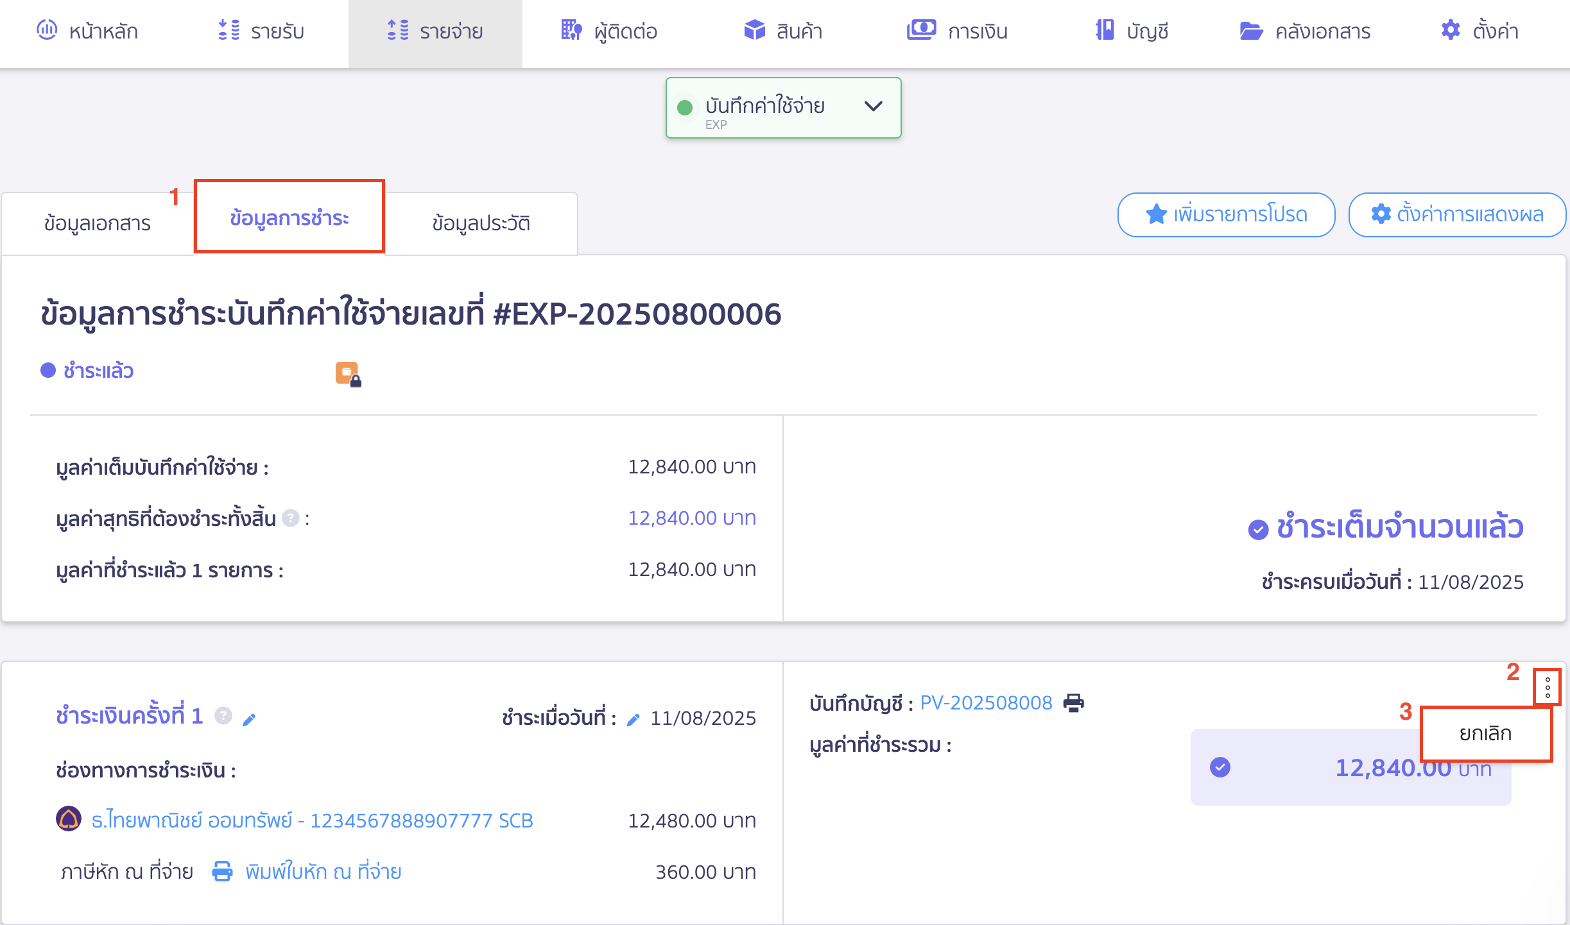The height and width of the screenshot is (925, 1570).
Task: Click the check icon in paid amount box
Action: tap(1220, 767)
